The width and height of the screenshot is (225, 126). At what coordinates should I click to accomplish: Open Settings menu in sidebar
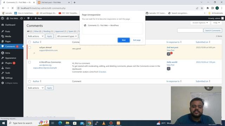click(9, 78)
